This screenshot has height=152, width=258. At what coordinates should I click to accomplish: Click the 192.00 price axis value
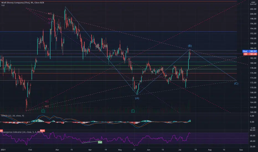253,33
